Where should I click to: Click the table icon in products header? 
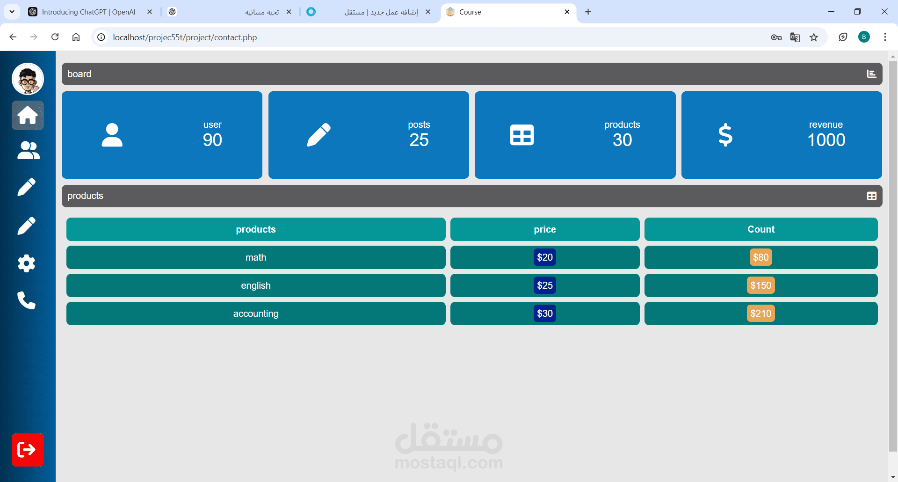click(x=871, y=196)
